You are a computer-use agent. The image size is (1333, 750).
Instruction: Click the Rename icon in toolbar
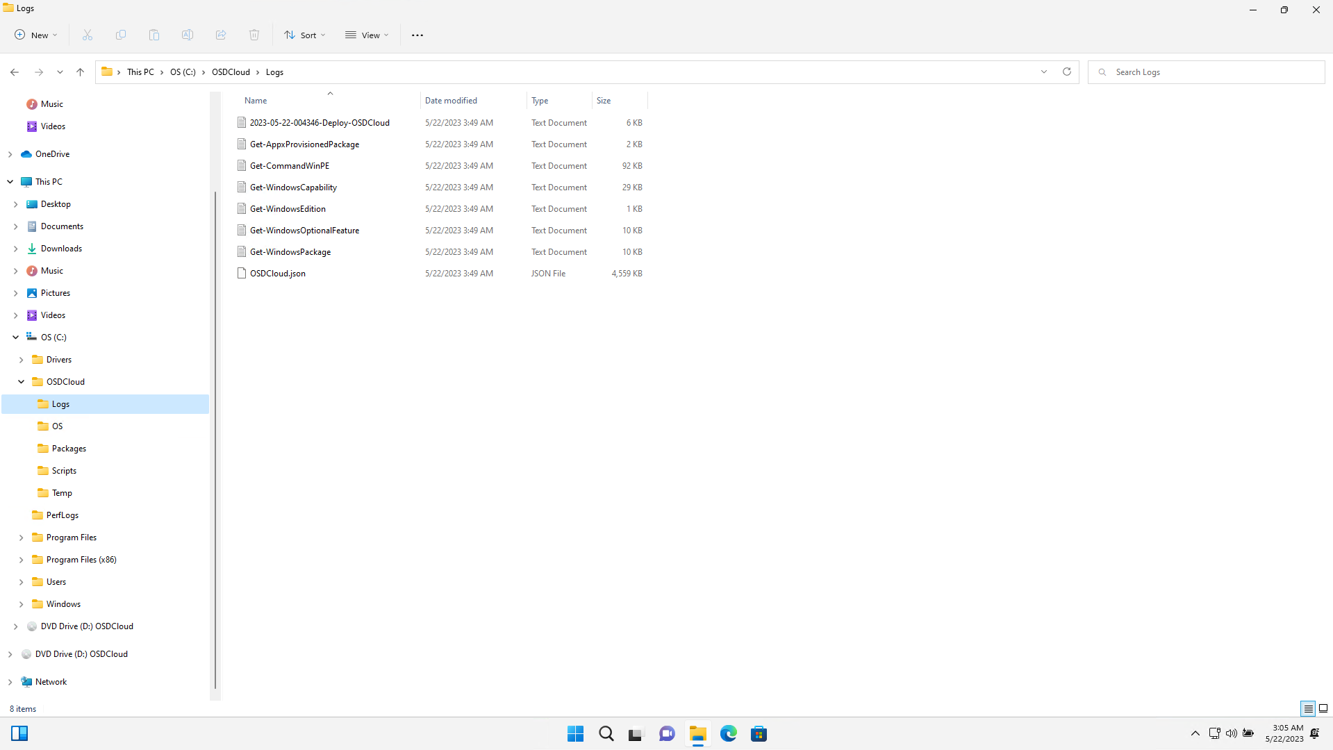pyautogui.click(x=188, y=35)
